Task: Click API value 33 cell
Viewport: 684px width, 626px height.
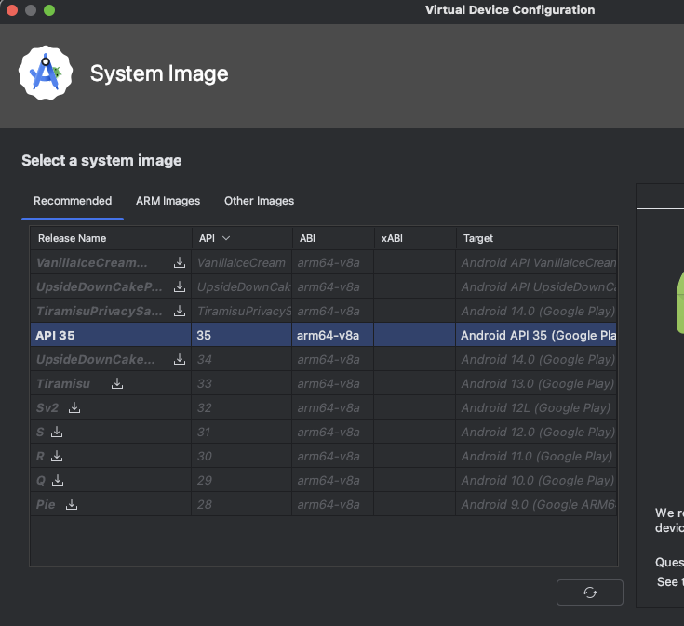Action: tap(242, 383)
